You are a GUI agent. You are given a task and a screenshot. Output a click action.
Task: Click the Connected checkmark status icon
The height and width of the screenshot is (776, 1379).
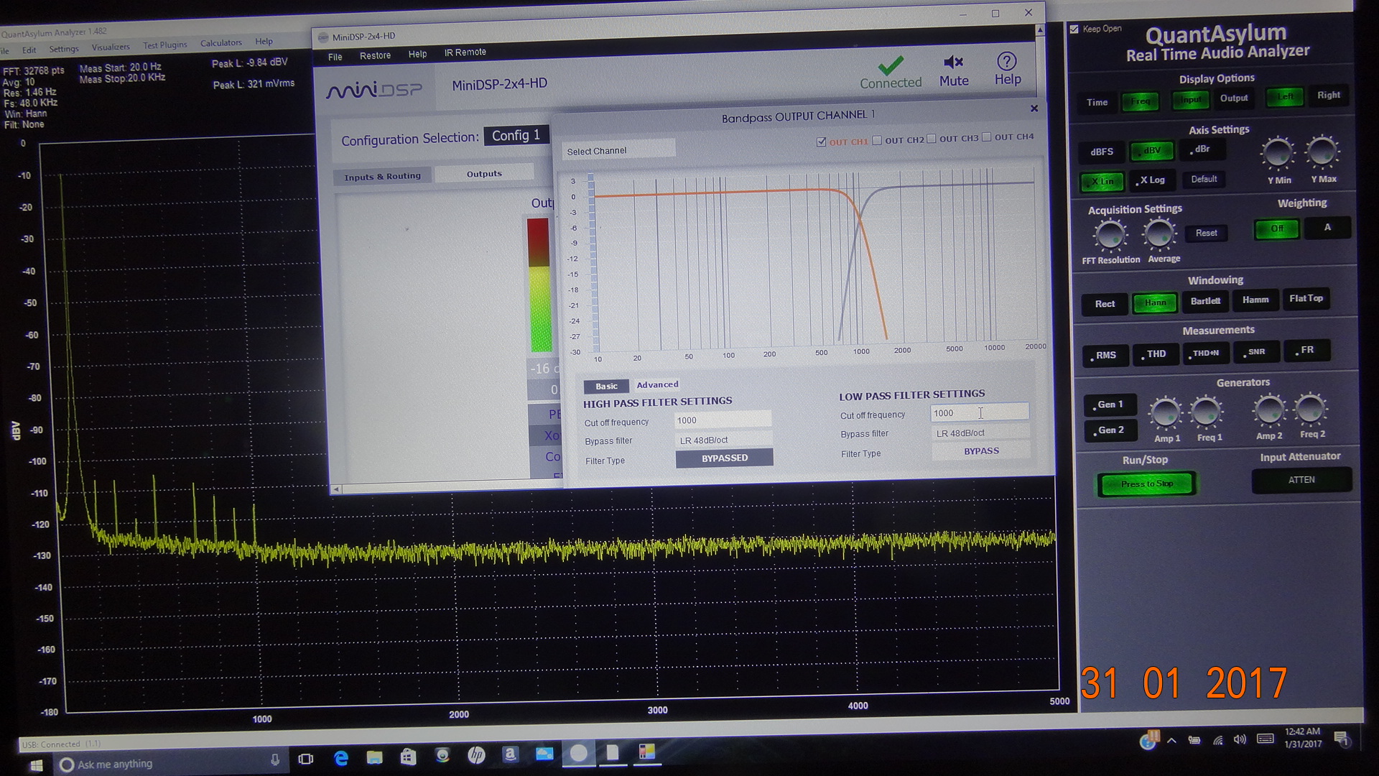pos(891,65)
